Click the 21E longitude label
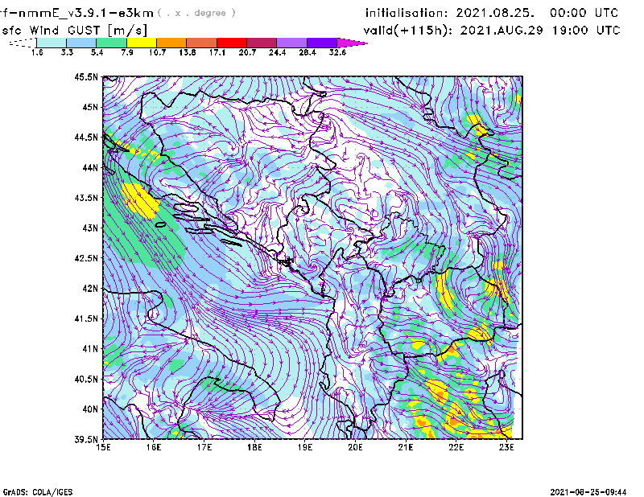This screenshot has height=497, width=644. coord(406,447)
